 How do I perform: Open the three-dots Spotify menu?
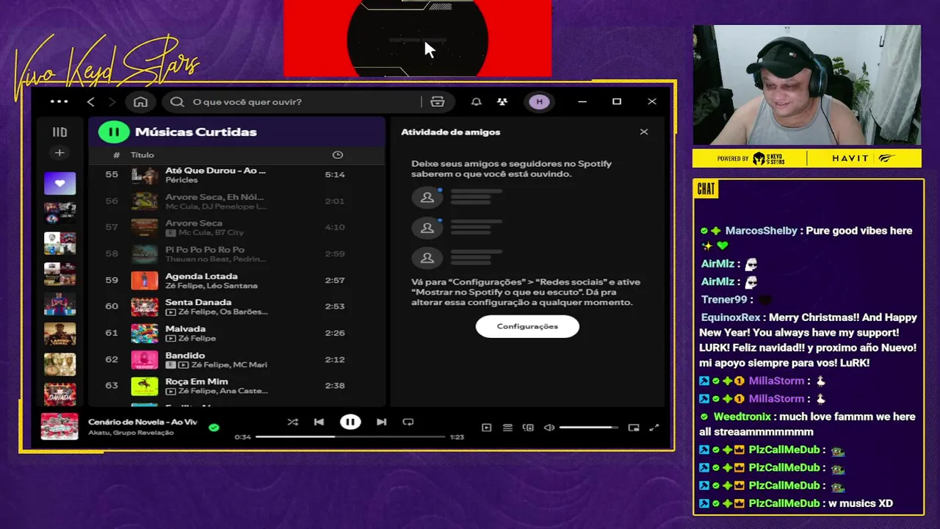(59, 101)
